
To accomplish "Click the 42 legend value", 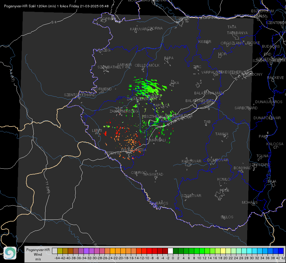I will tap(283, 258).
